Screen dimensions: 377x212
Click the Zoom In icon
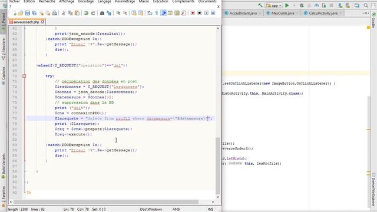(x=118, y=13)
